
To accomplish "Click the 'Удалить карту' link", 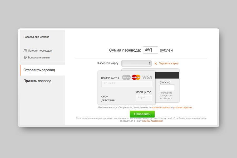I will click(x=169, y=63).
